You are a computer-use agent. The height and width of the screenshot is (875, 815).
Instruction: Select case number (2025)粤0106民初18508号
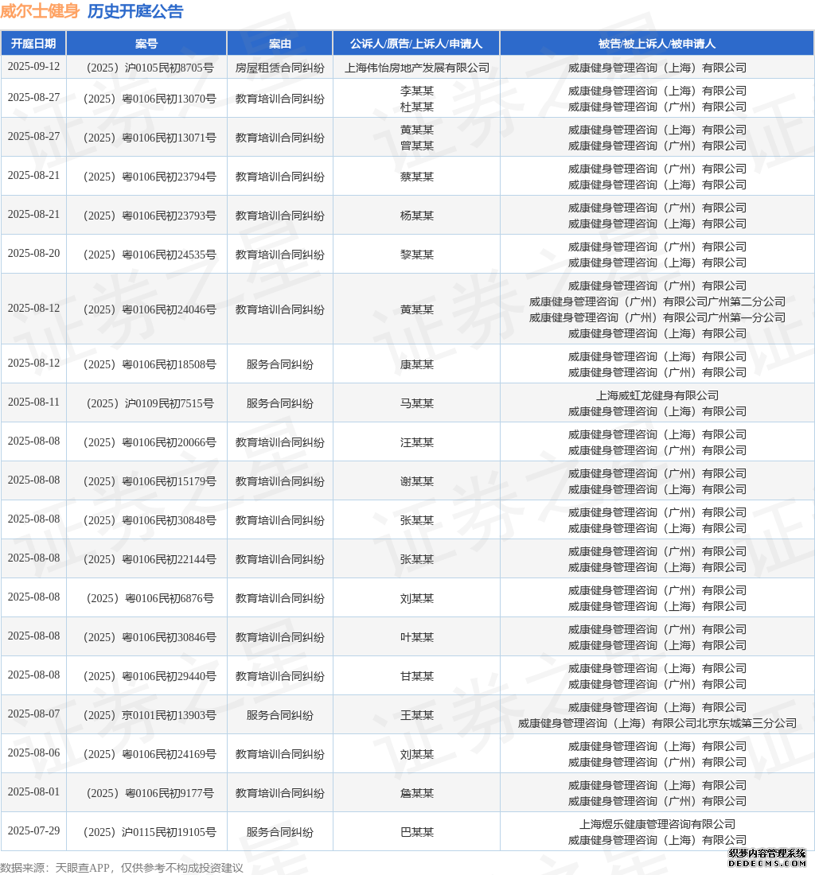pos(150,364)
